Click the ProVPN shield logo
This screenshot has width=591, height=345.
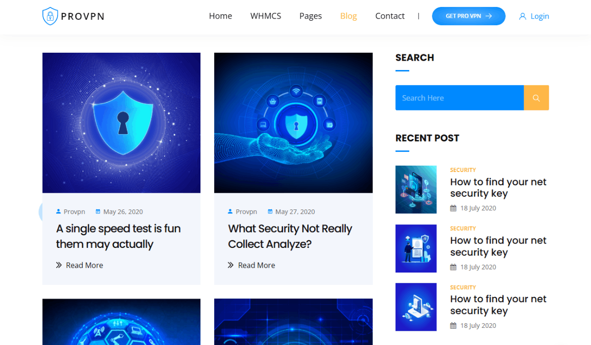[50, 16]
